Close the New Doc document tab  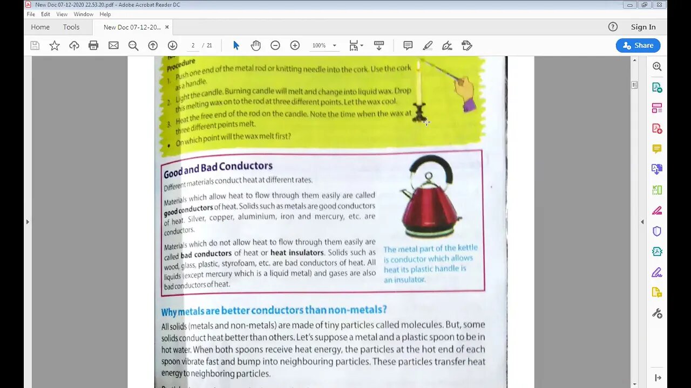pos(167,27)
